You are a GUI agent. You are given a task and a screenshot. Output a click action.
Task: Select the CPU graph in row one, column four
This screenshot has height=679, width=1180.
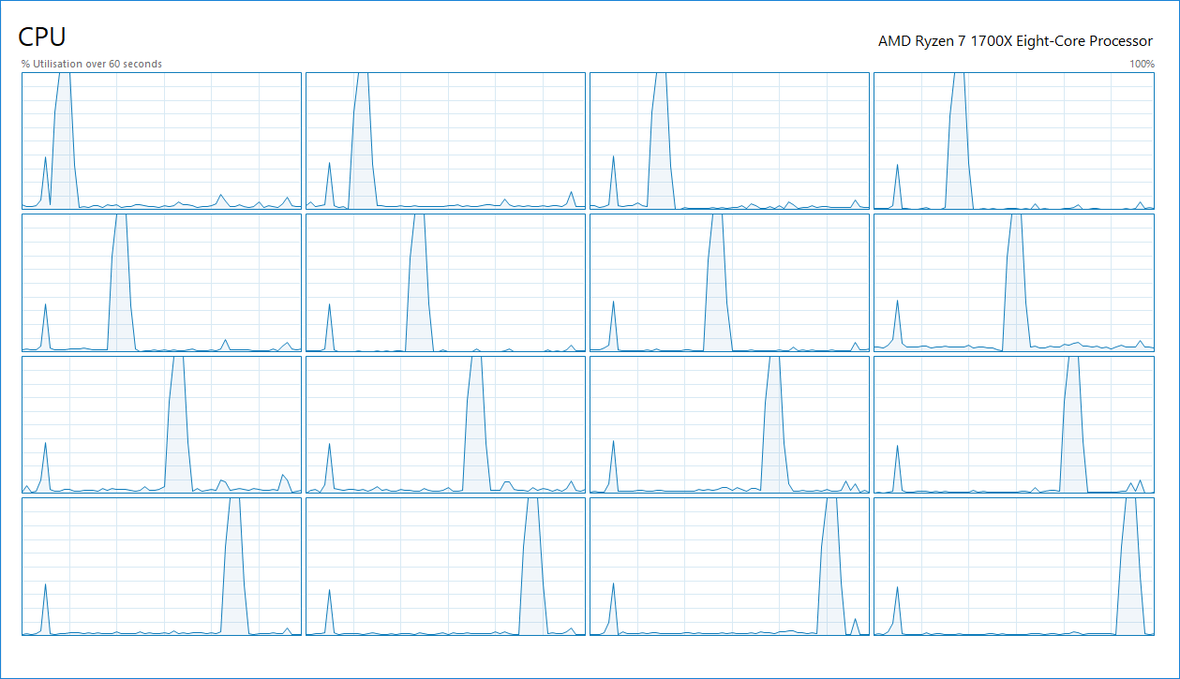[1014, 141]
